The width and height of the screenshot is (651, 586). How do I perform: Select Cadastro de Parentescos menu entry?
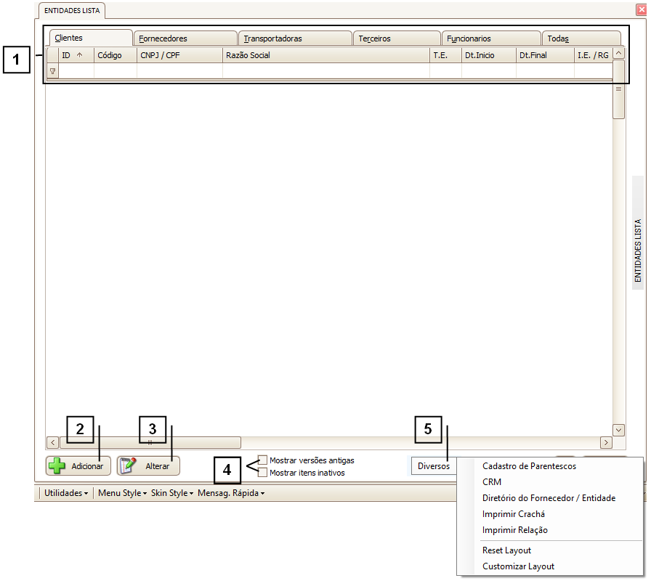click(529, 466)
